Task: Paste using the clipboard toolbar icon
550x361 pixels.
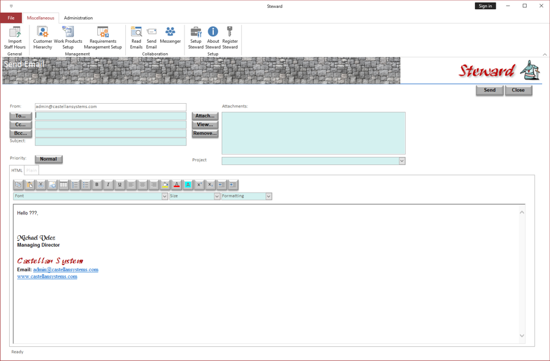Action: coord(30,184)
